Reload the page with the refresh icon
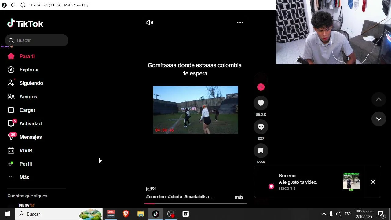The width and height of the screenshot is (391, 220). tap(23, 5)
